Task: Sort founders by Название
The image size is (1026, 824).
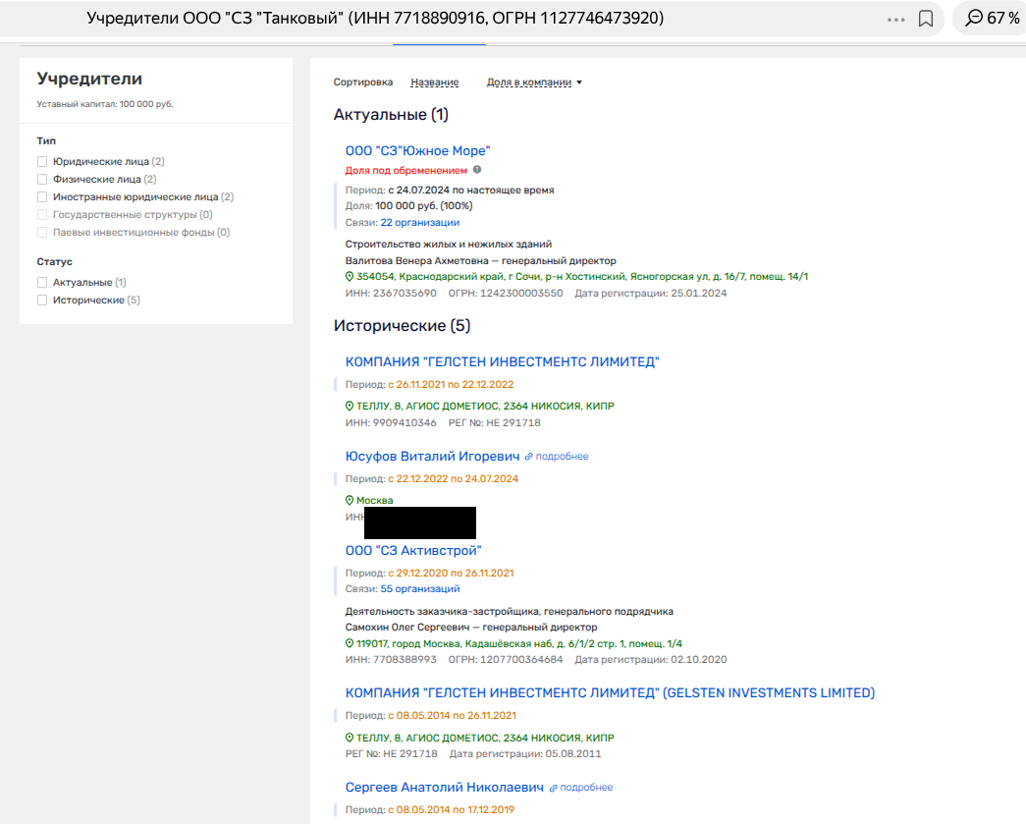Action: click(434, 82)
